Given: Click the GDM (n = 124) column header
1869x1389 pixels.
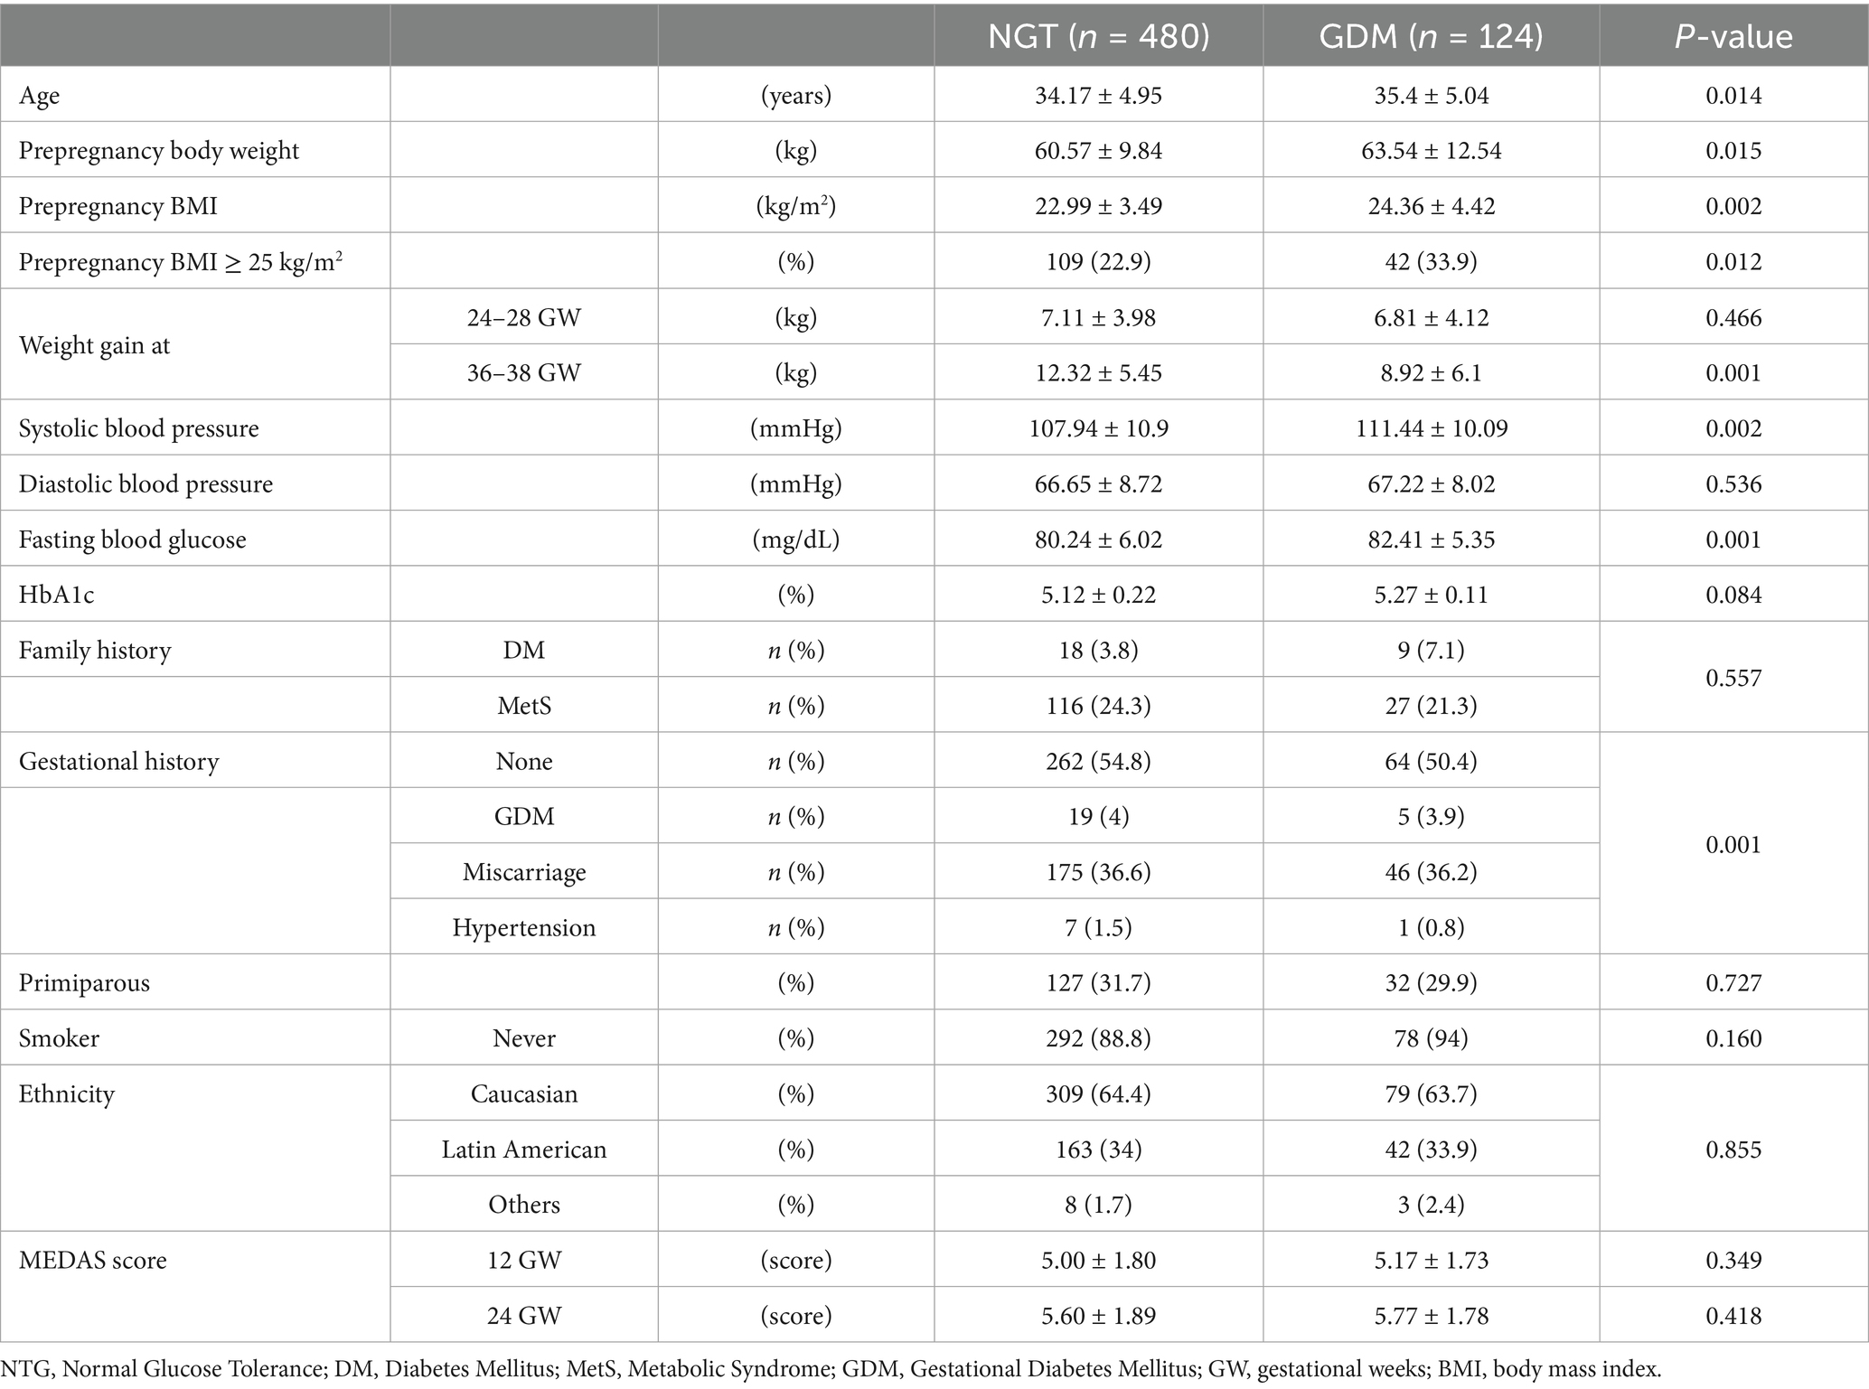Looking at the screenshot, I should 1431,35.
